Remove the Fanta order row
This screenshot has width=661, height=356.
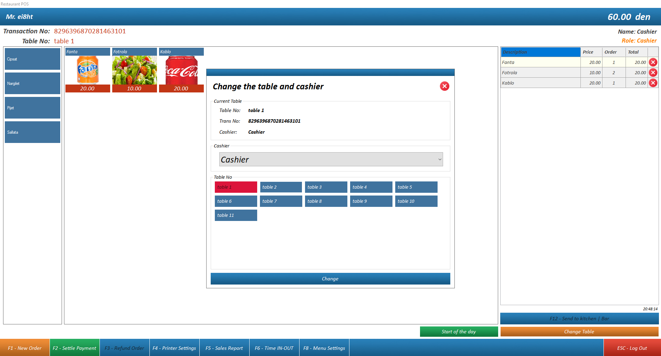coord(653,62)
